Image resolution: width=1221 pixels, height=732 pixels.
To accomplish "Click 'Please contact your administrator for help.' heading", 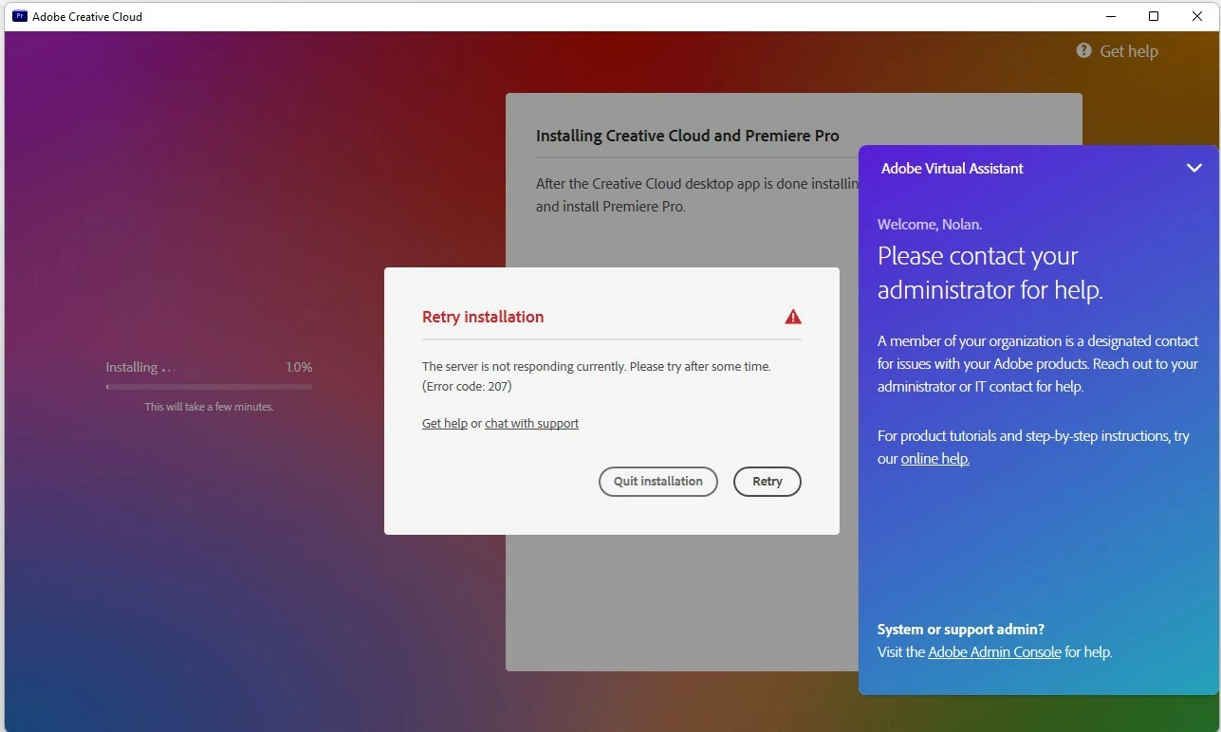I will tap(990, 272).
